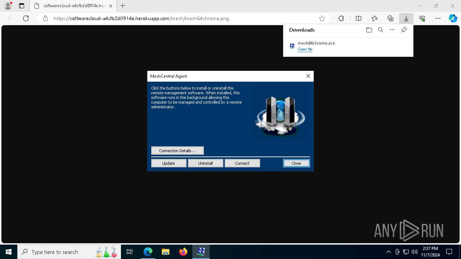Open Microsoft Edge from taskbar
The width and height of the screenshot is (461, 259).
(148, 252)
